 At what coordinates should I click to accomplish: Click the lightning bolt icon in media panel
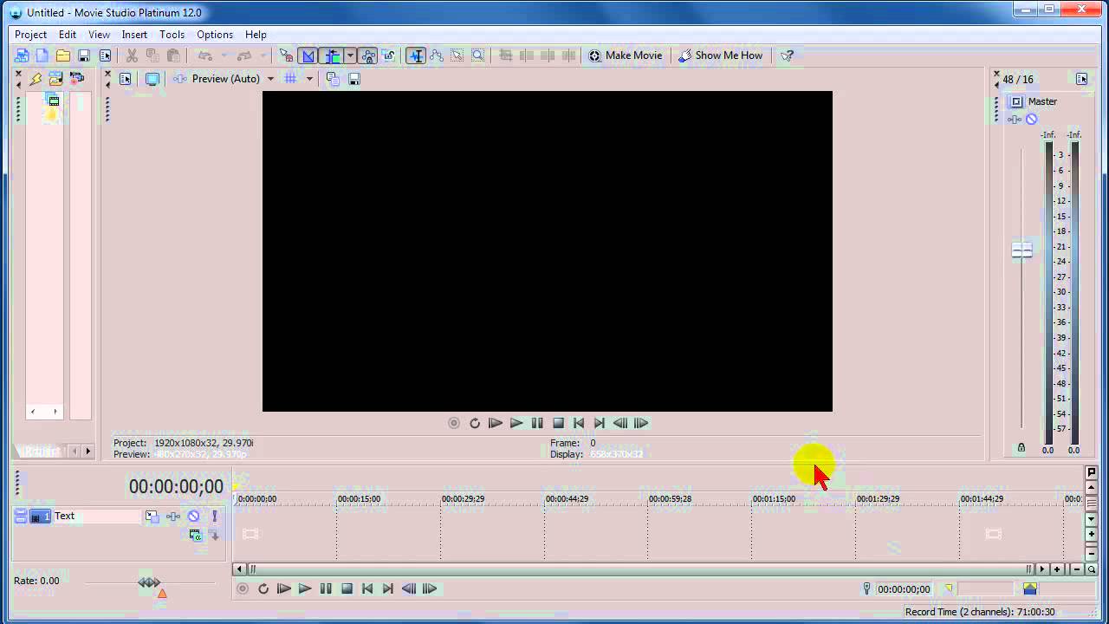(x=36, y=79)
